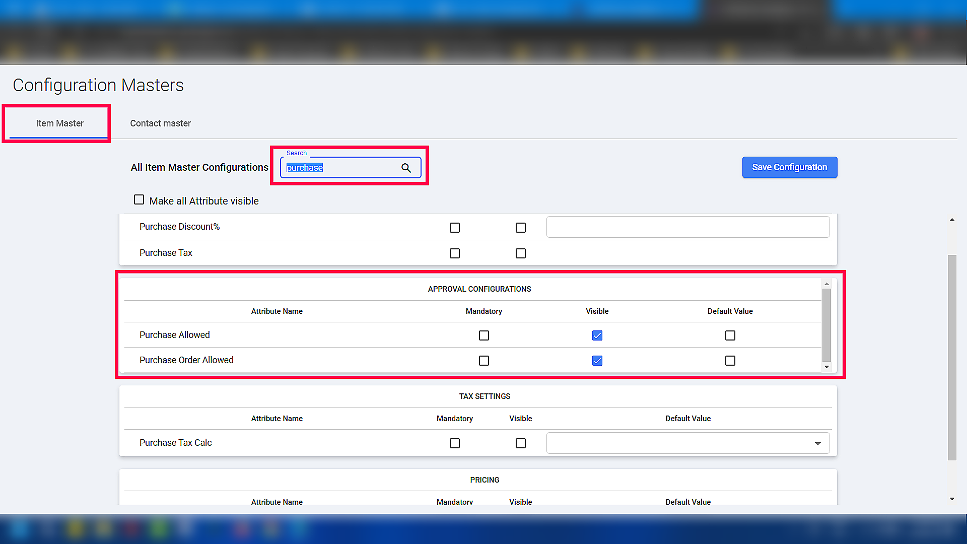Switch to the Contact master tab
The image size is (967, 544).
pos(160,123)
